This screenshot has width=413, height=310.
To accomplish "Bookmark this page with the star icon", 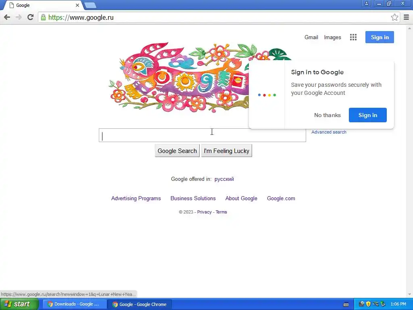I will pos(394,17).
